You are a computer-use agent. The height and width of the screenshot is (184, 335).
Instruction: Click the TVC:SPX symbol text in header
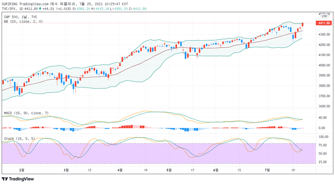(9, 9)
